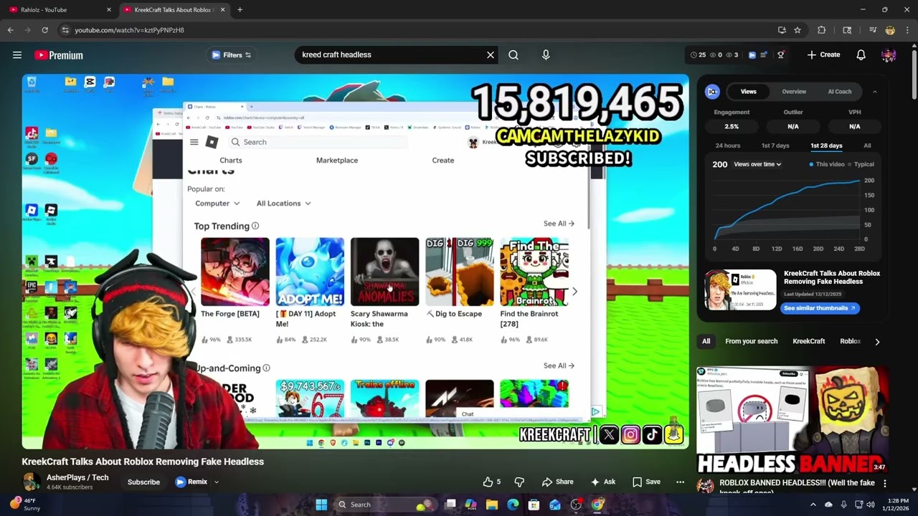Subscribe to AsherPlays / Tech
Screen dimensions: 918x516
143,482
